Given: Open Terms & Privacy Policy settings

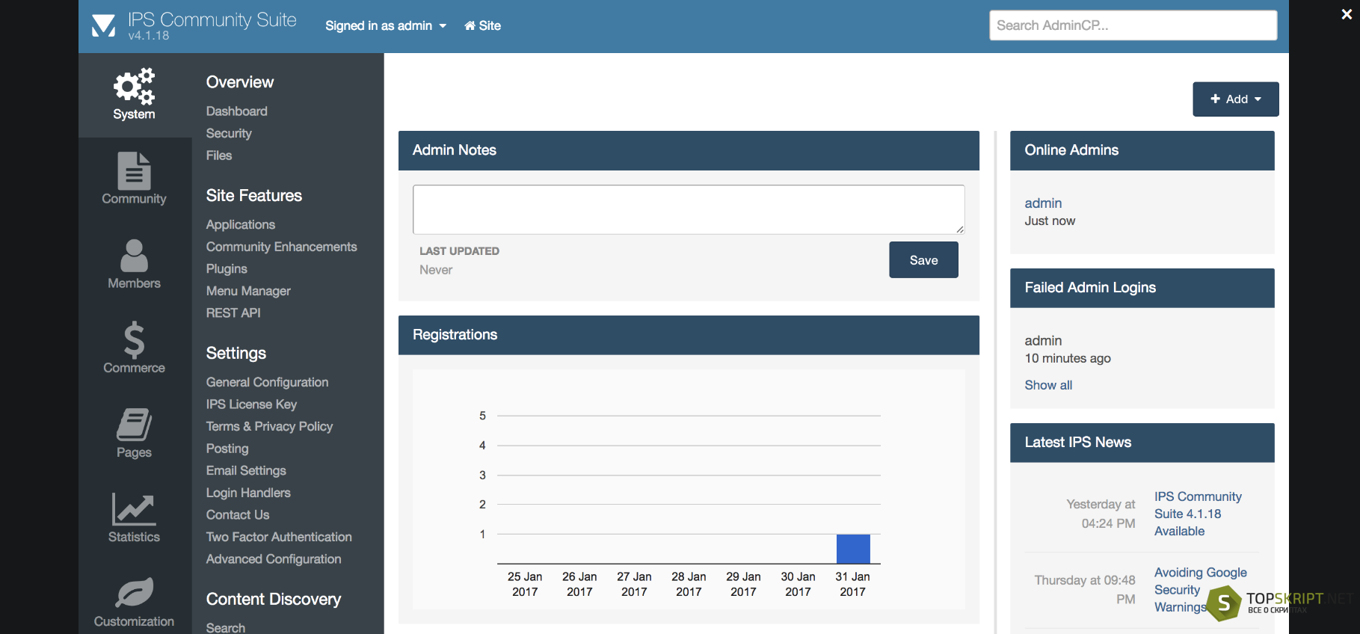Looking at the screenshot, I should click(x=270, y=426).
